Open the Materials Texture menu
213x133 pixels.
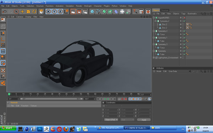point(33,106)
